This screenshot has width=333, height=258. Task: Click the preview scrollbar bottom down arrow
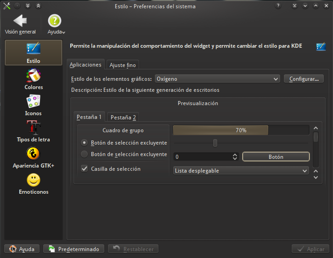click(x=316, y=178)
